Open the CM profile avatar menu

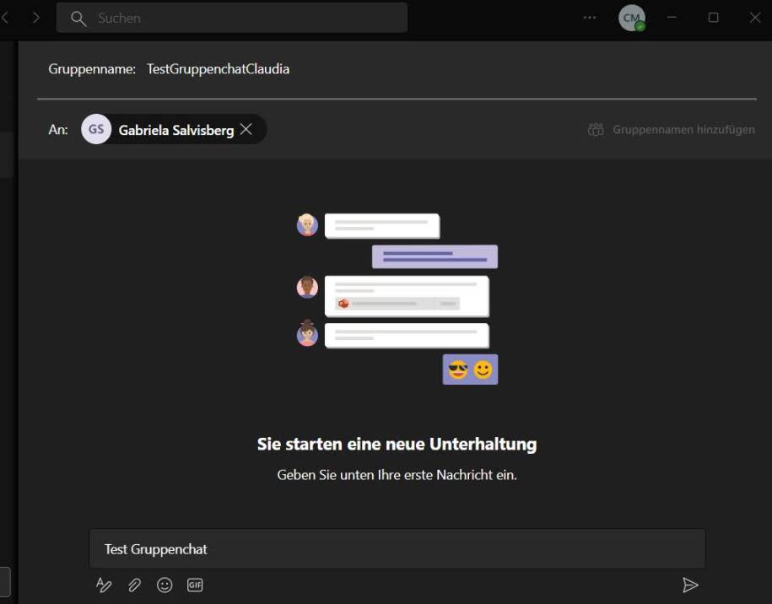click(x=631, y=16)
